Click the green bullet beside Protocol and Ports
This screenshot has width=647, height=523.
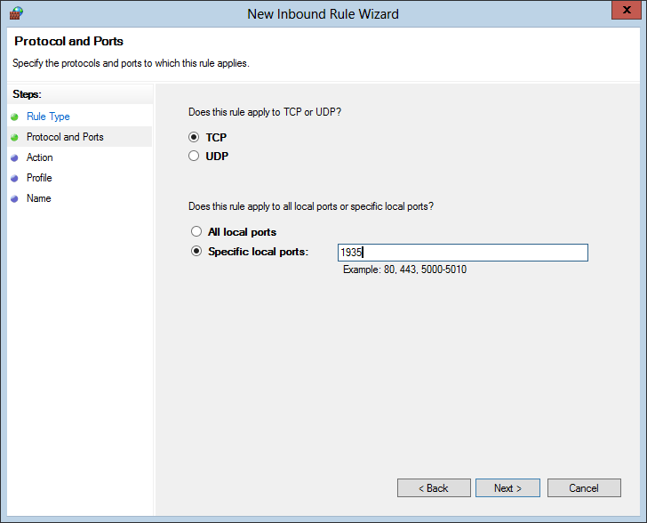click(x=14, y=137)
